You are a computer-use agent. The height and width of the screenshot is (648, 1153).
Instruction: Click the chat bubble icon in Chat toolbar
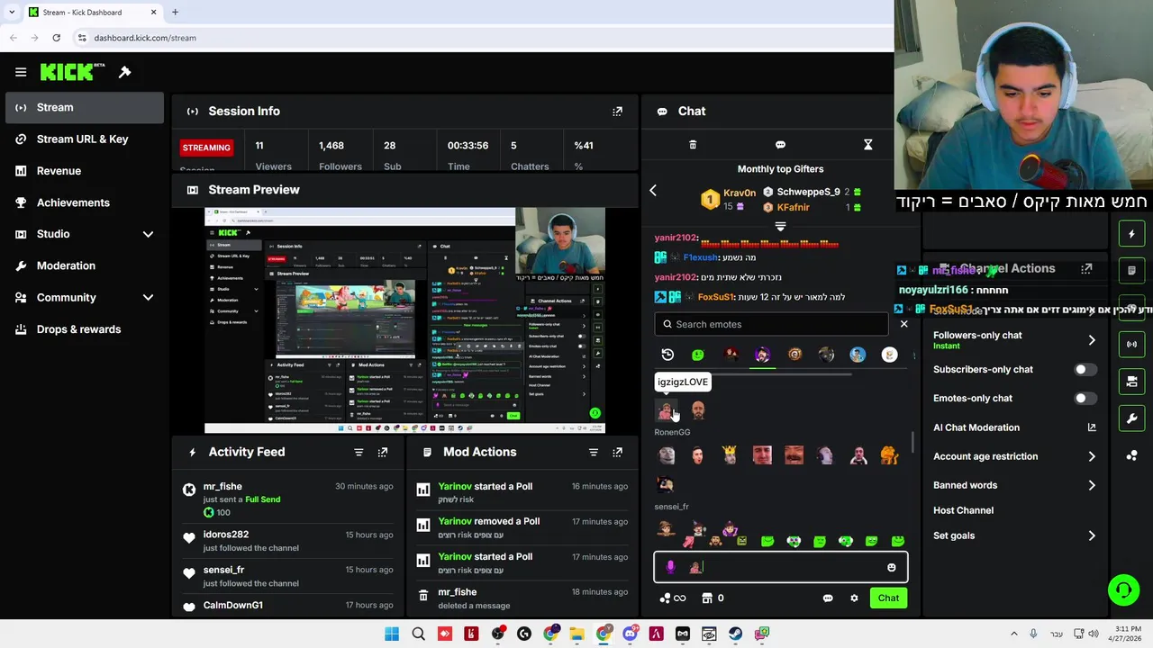(x=780, y=145)
